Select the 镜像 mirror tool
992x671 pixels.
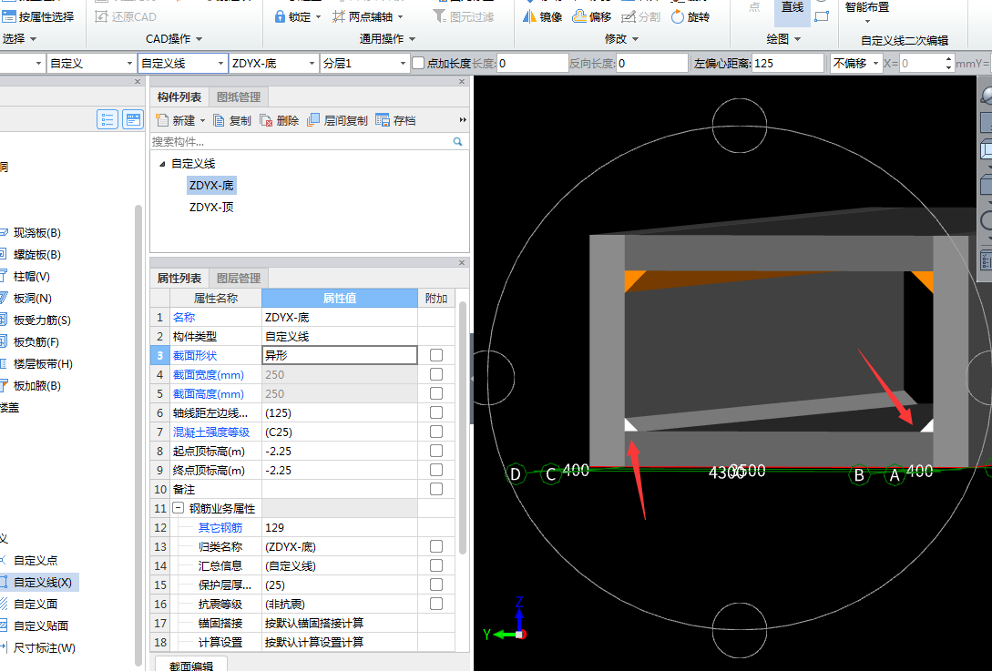click(x=542, y=16)
